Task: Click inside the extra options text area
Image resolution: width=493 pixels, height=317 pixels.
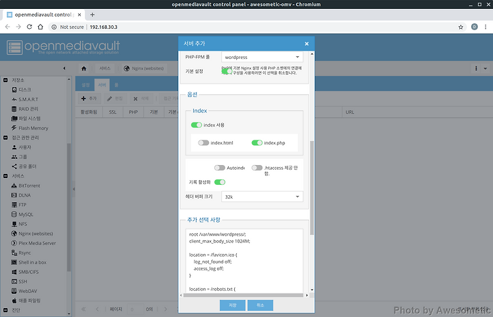Action: (x=244, y=261)
